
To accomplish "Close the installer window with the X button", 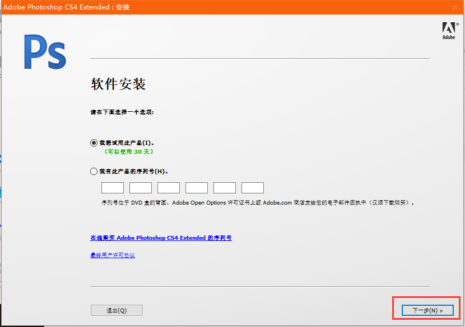I will pyautogui.click(x=455, y=7).
